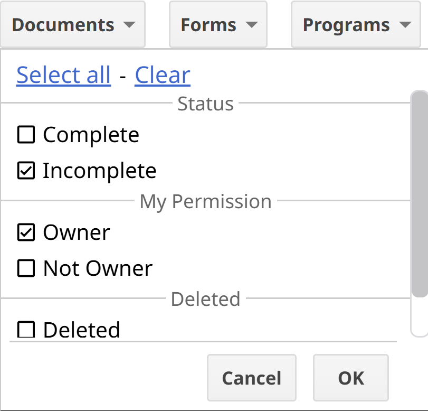
Task: Open the Programs filter dropdown
Action: tap(357, 25)
